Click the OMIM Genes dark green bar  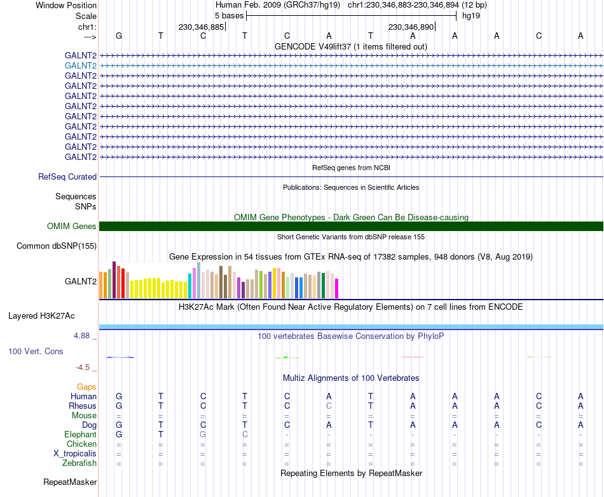pos(351,226)
